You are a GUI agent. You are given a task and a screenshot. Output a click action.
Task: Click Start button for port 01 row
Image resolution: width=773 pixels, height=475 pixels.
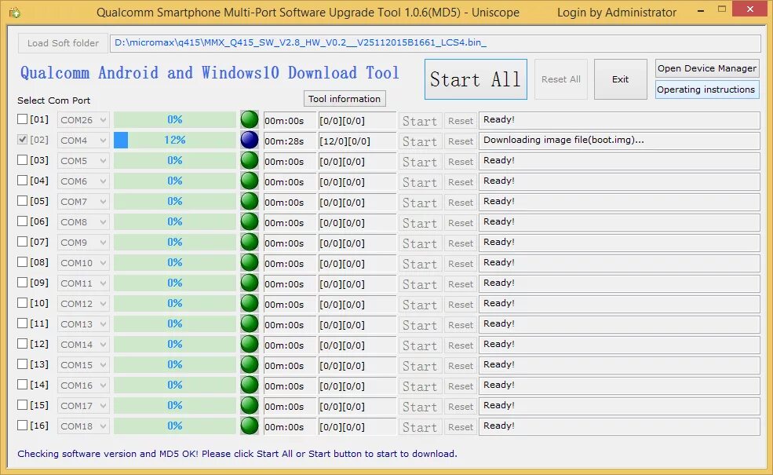point(420,121)
